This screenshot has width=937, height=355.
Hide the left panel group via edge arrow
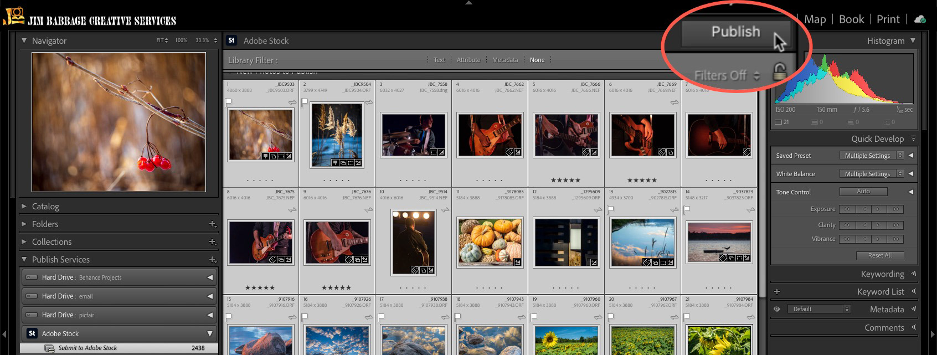click(x=4, y=334)
